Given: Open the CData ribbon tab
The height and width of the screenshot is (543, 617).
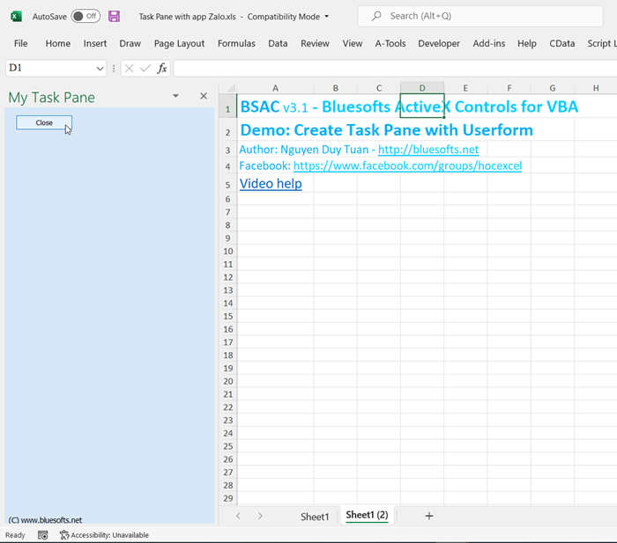Looking at the screenshot, I should [x=562, y=43].
